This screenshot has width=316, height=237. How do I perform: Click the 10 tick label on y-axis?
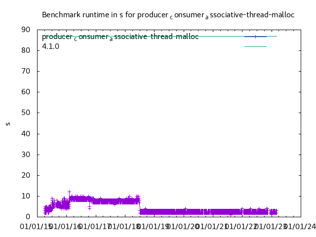click(x=26, y=196)
